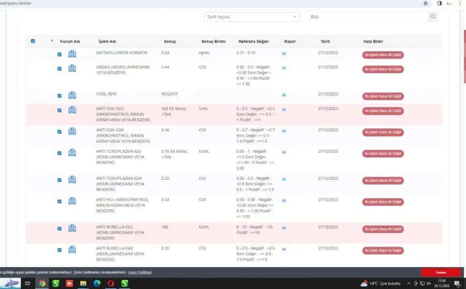This screenshot has height=289, width=466.
Task: Click institution building icon for Anti HCV row
Action: (72, 201)
